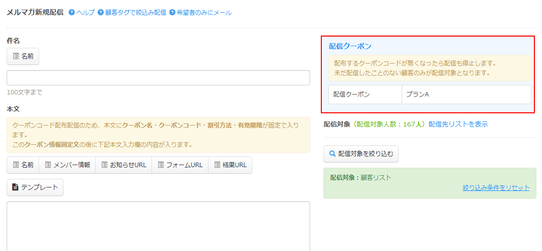
Task: Click the question icon before 顧客タグで絞込み配信
Action: (x=101, y=13)
